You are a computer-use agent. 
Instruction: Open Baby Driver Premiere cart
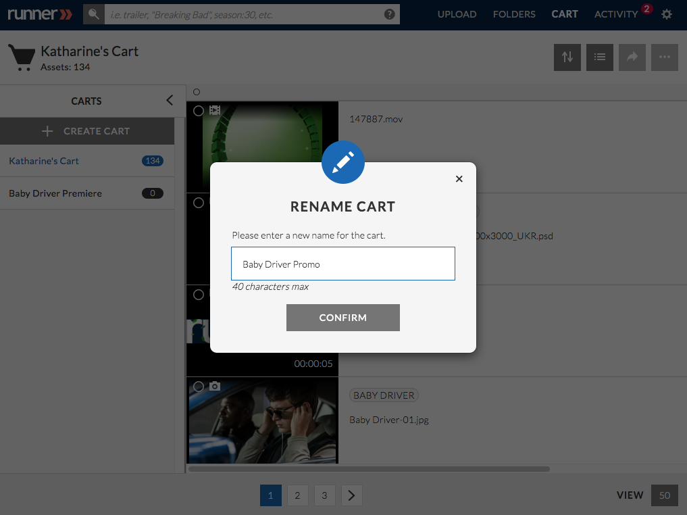87,193
